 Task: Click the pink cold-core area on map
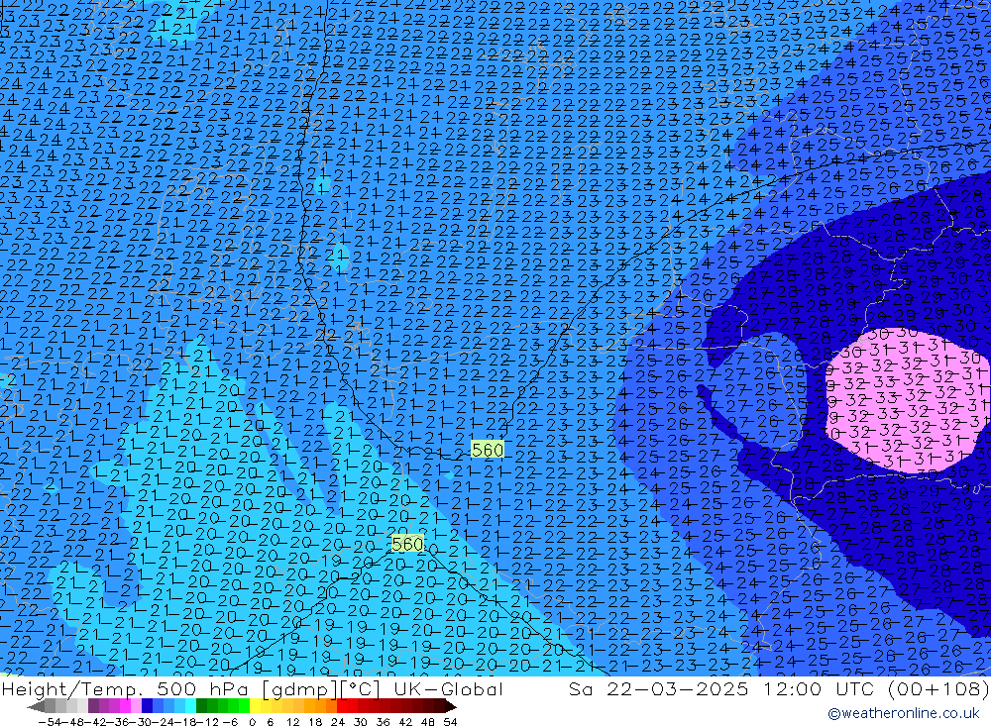tap(907, 401)
